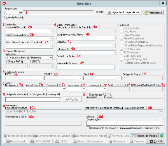Viewport: 168px width, 146px height.
Task: Open Demonstrativos de Médias
Action: pyautogui.click(x=52, y=136)
